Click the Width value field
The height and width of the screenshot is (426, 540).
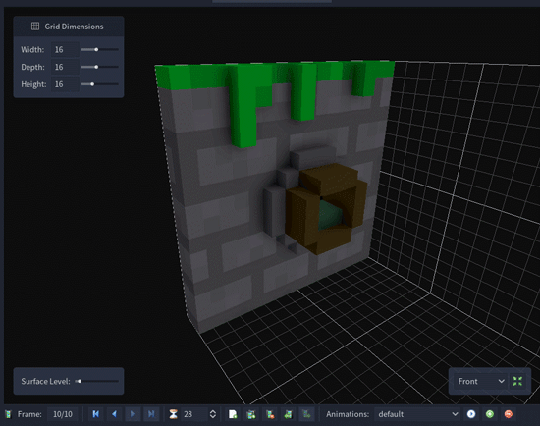tap(65, 50)
